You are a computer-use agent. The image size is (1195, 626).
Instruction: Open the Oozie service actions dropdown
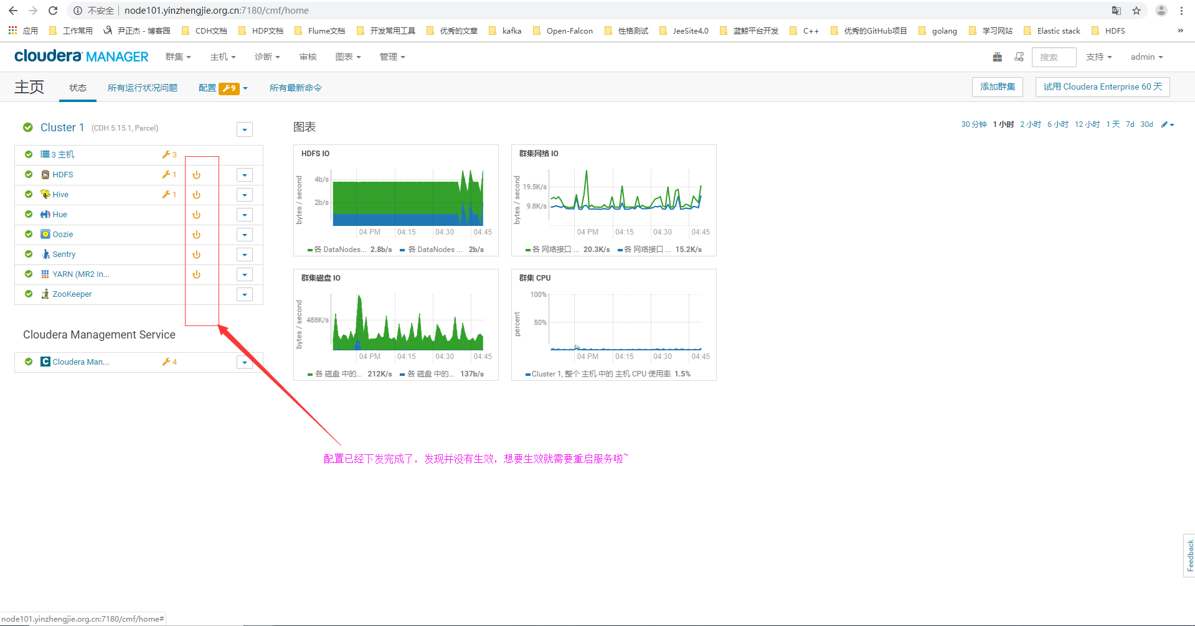[x=245, y=235]
